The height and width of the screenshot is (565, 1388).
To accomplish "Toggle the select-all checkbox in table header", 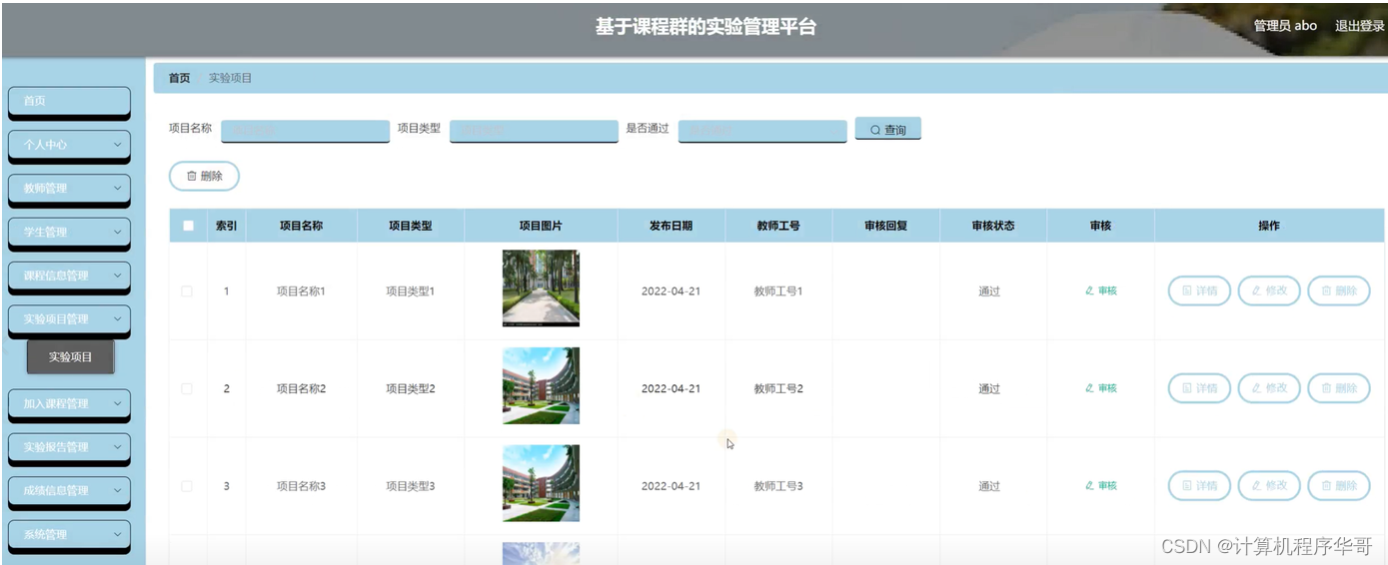I will [x=188, y=226].
